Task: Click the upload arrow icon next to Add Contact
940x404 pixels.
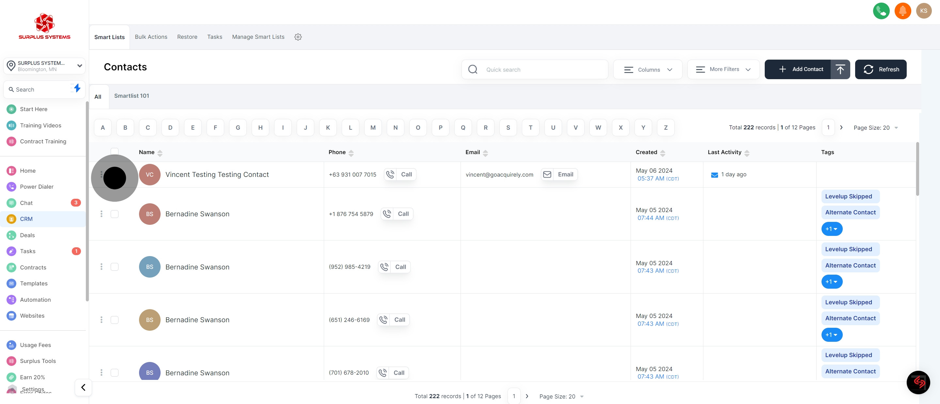Action: [x=840, y=69]
